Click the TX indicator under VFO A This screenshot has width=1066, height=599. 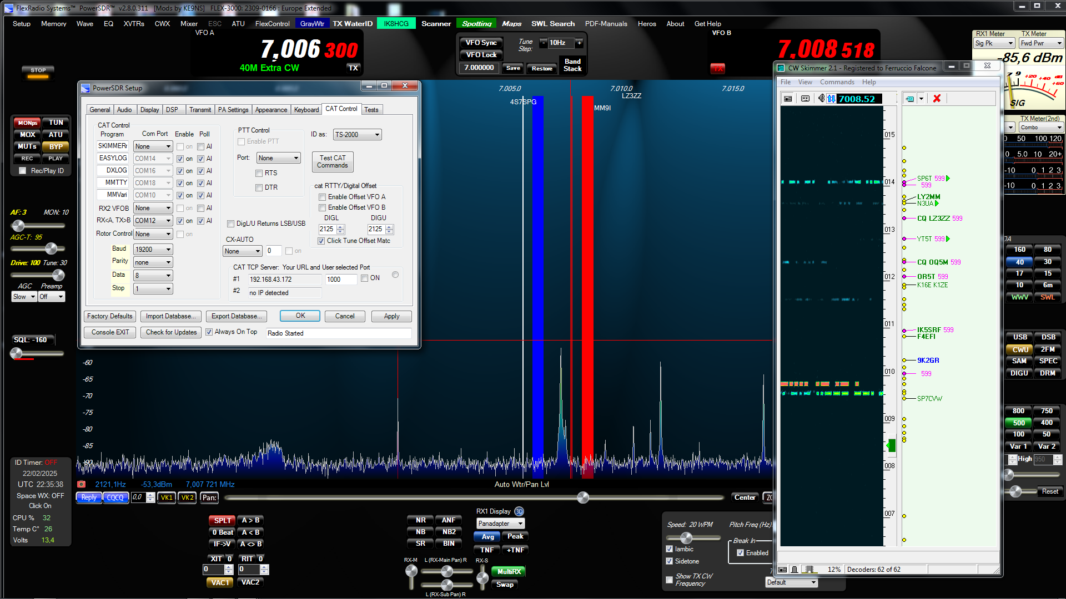point(354,68)
